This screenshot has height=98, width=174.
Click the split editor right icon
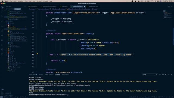pos(169,7)
